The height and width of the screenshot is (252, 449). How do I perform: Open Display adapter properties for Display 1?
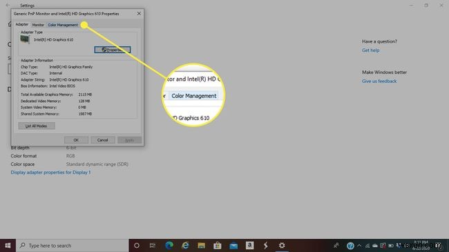pos(50,173)
